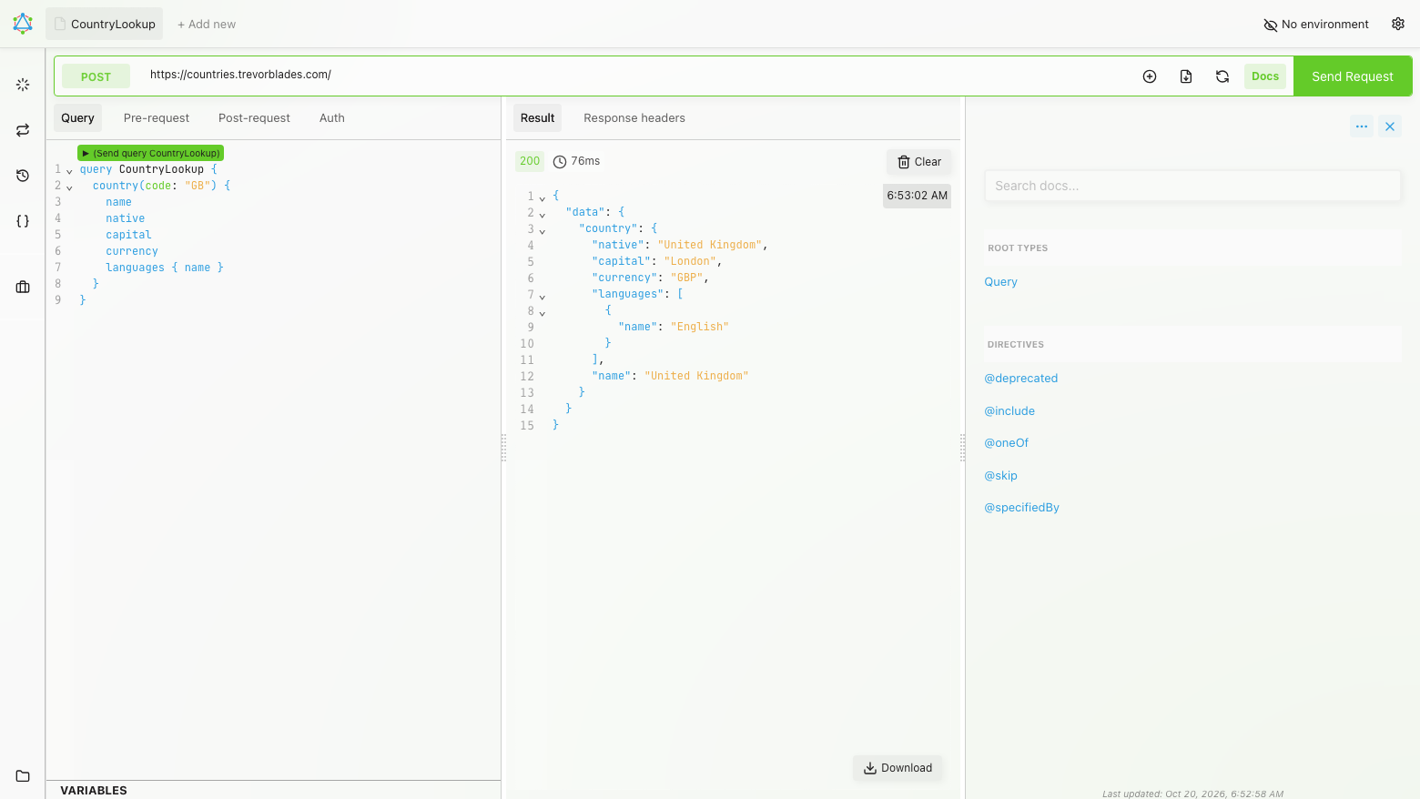
Task: Fold the "country" object in the result
Action: pos(543,231)
